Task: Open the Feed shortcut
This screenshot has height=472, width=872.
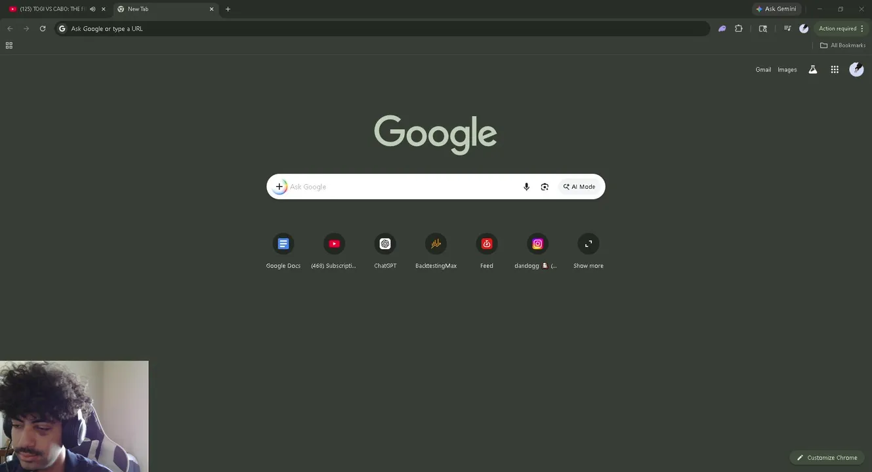Action: [x=487, y=252]
